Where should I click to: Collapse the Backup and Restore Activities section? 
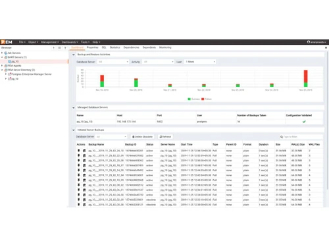pyautogui.click(x=74, y=55)
